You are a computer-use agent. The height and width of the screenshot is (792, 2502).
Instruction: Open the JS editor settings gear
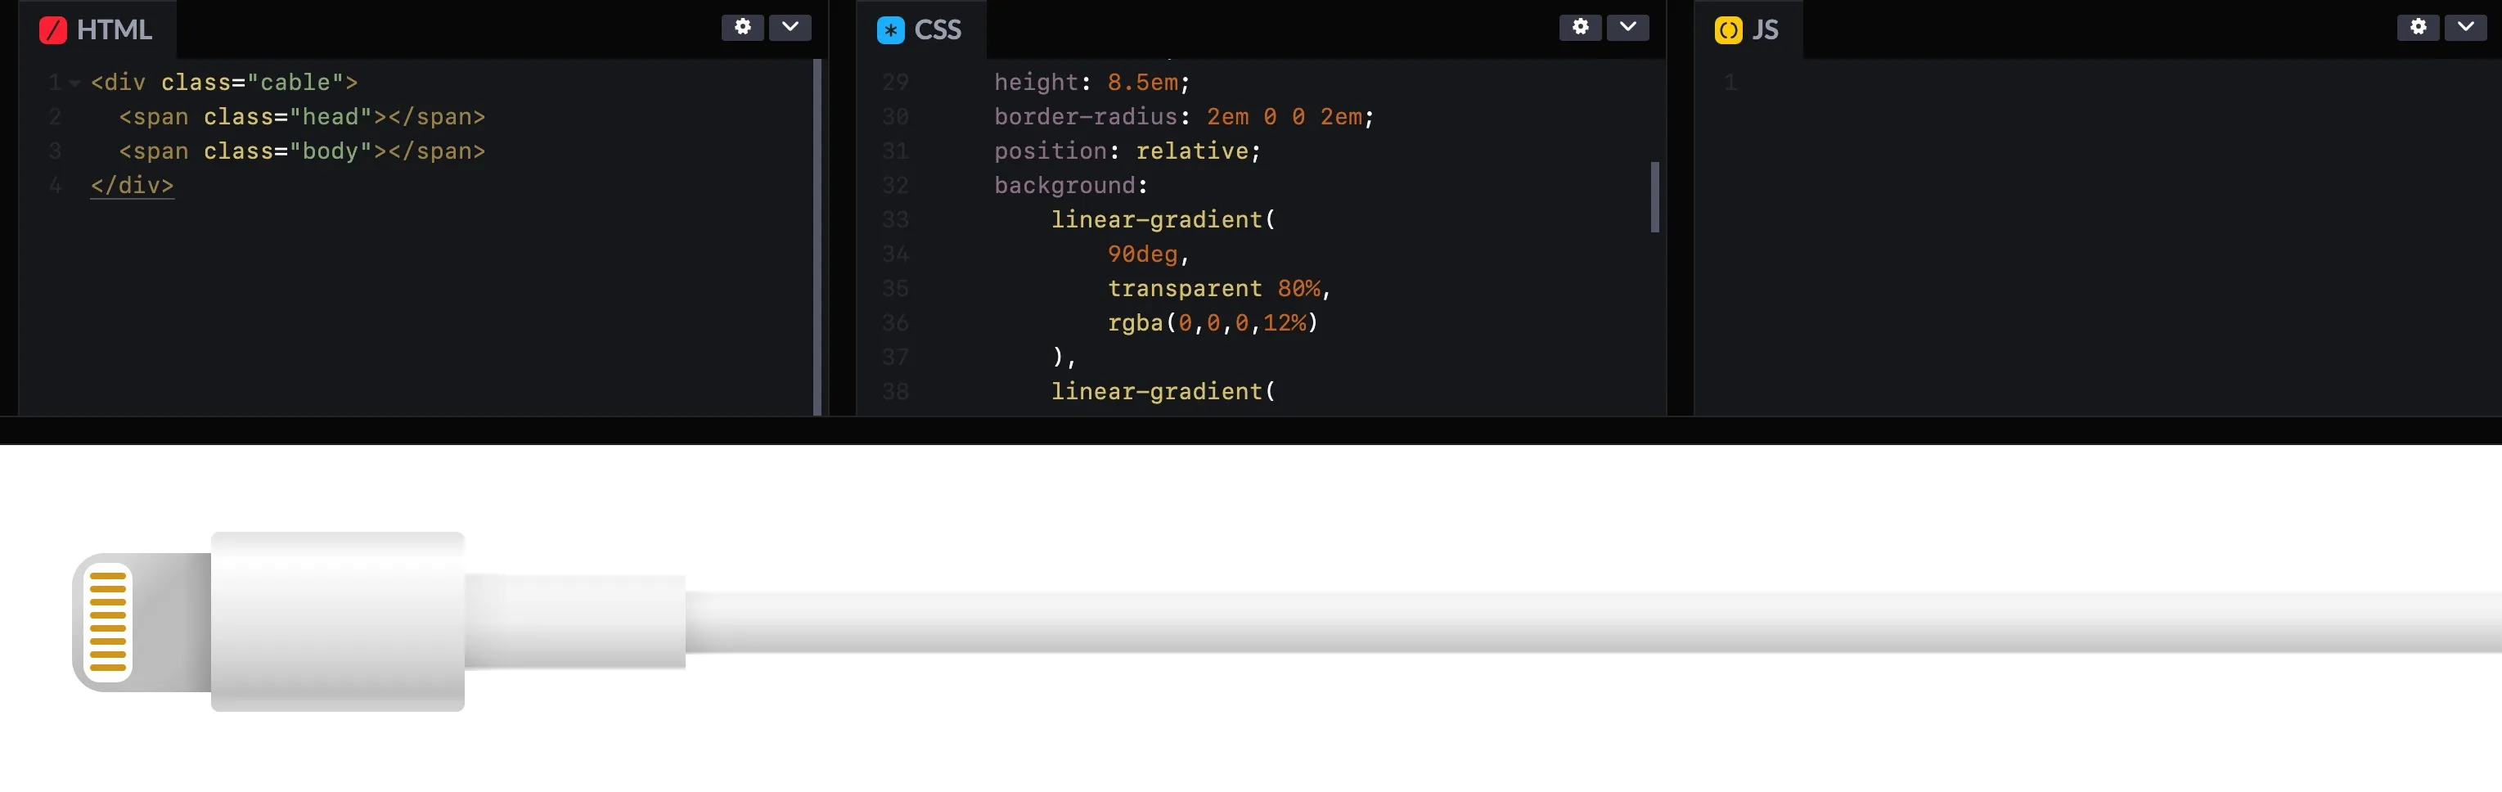(2418, 27)
